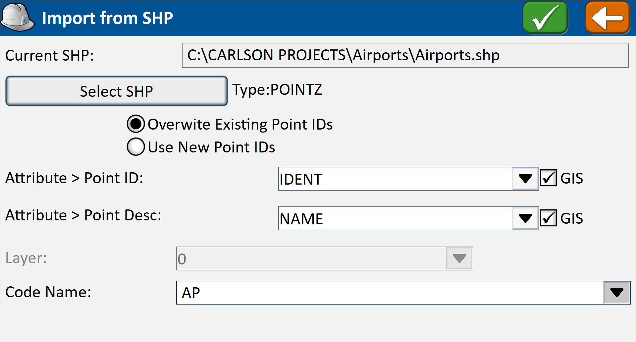Open the Code Name AP dropdown arrow

(617, 293)
